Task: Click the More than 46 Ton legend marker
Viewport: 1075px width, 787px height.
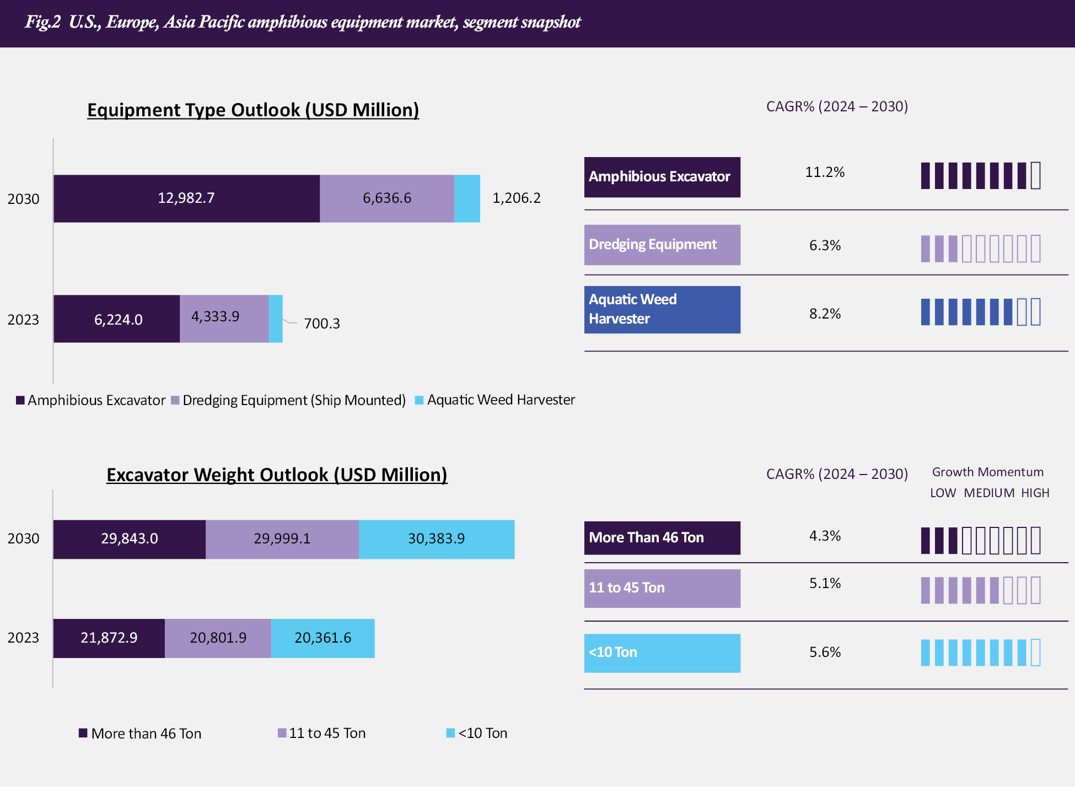Action: [83, 733]
